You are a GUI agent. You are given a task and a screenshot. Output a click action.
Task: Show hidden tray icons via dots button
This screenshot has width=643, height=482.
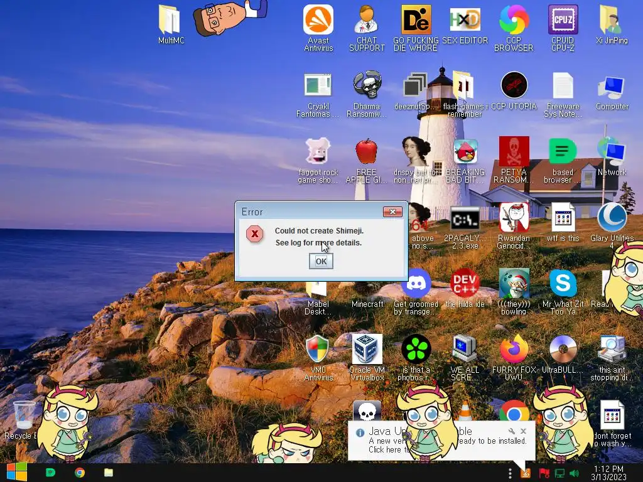point(510,473)
